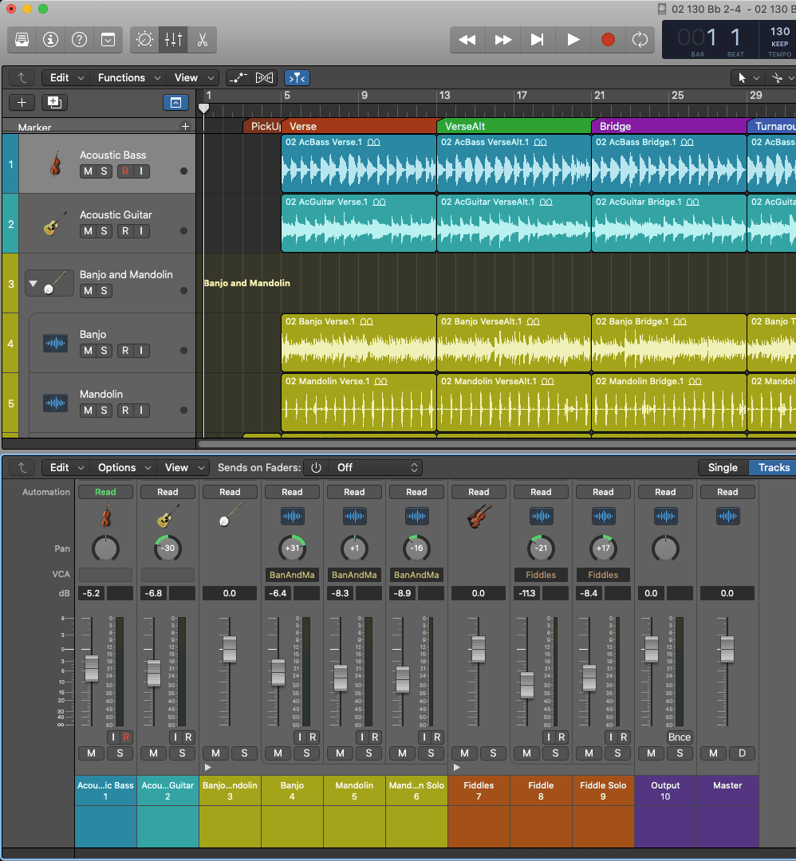Click the Library icon in control bar
This screenshot has width=796, height=861.
(22, 39)
